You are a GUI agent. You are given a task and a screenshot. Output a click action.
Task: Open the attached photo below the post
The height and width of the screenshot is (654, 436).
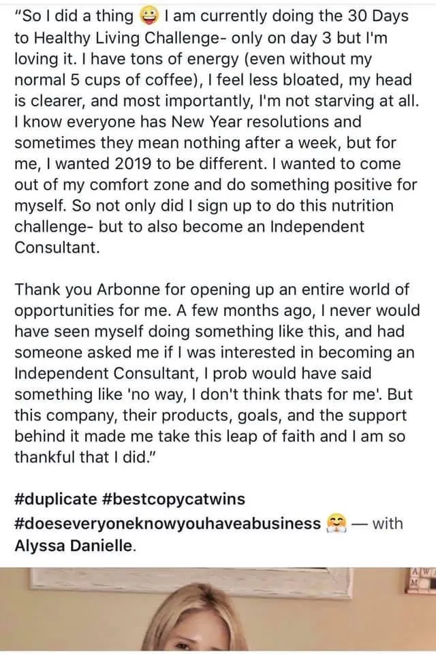218,610
